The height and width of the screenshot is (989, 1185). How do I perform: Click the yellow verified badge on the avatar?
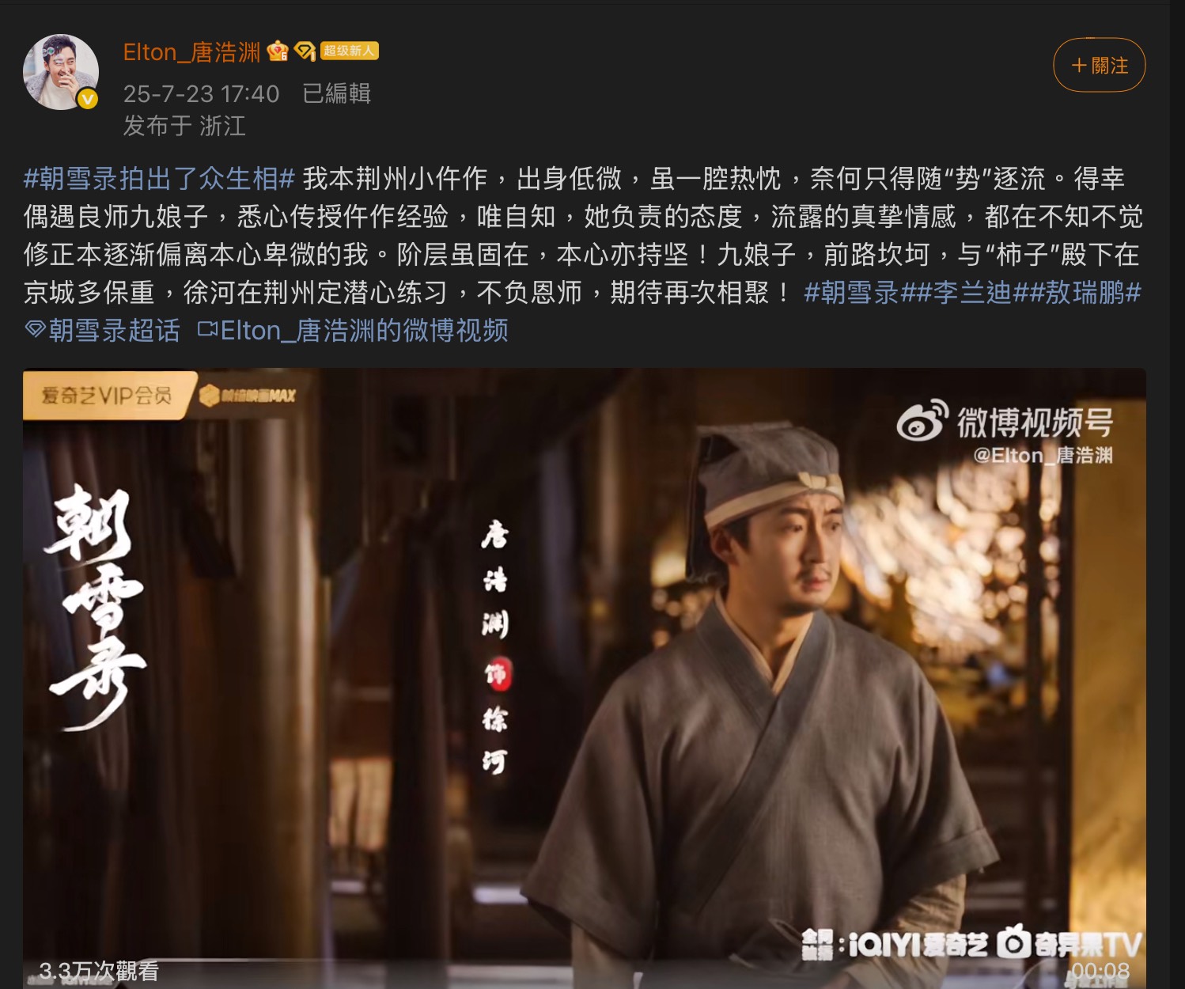[x=87, y=99]
